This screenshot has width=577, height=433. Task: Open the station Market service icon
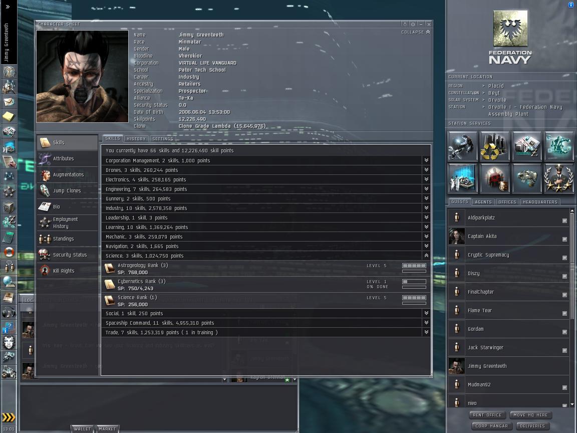pos(526,146)
